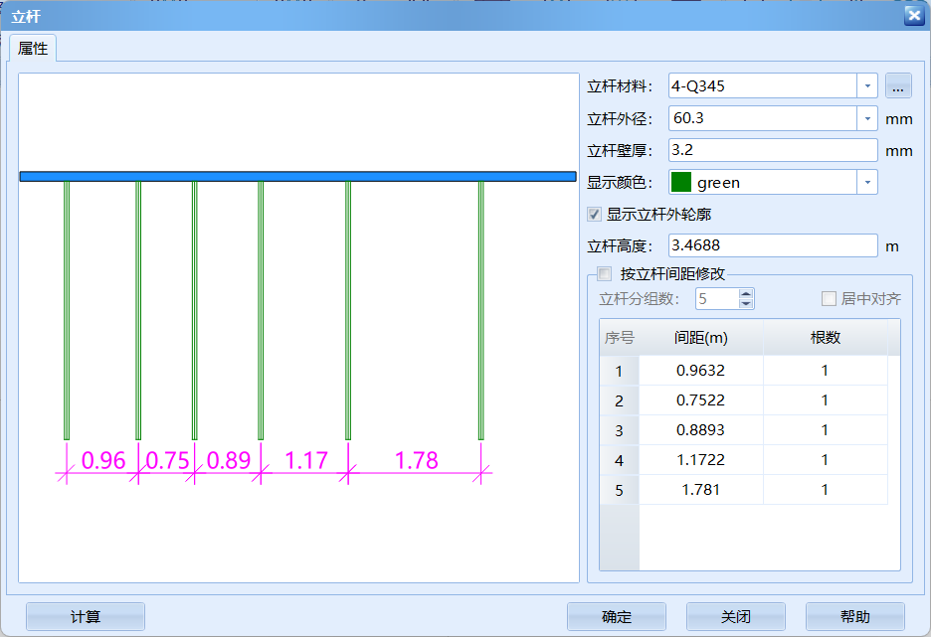Image resolution: width=931 pixels, height=637 pixels.
Task: Confirm settings with the 确定 button
Action: (x=617, y=616)
